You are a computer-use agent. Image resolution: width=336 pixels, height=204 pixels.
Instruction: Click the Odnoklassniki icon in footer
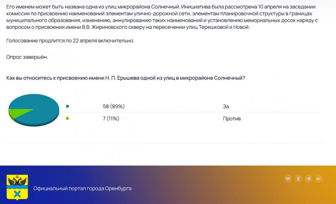298,179
